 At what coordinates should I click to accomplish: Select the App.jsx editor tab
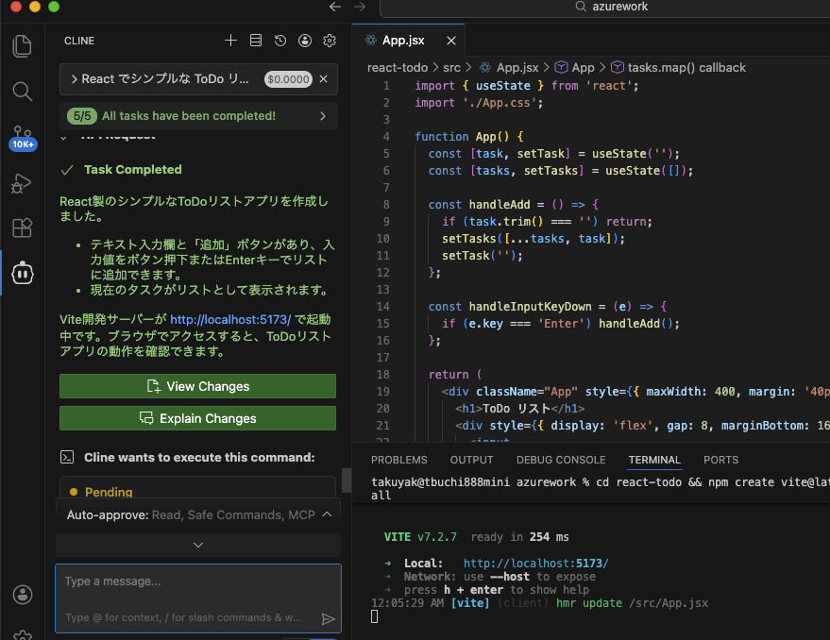coord(401,41)
